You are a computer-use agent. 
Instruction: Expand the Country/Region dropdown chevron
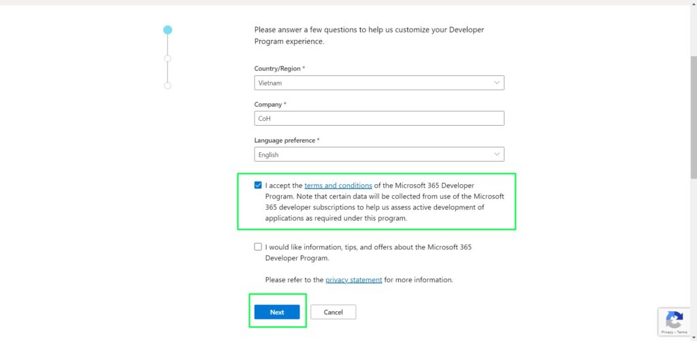(496, 83)
